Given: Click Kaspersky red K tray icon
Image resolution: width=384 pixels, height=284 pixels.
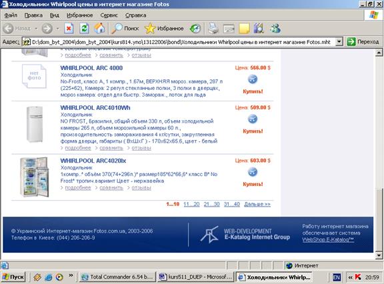Looking at the screenshot, I should pyautogui.click(x=358, y=277).
